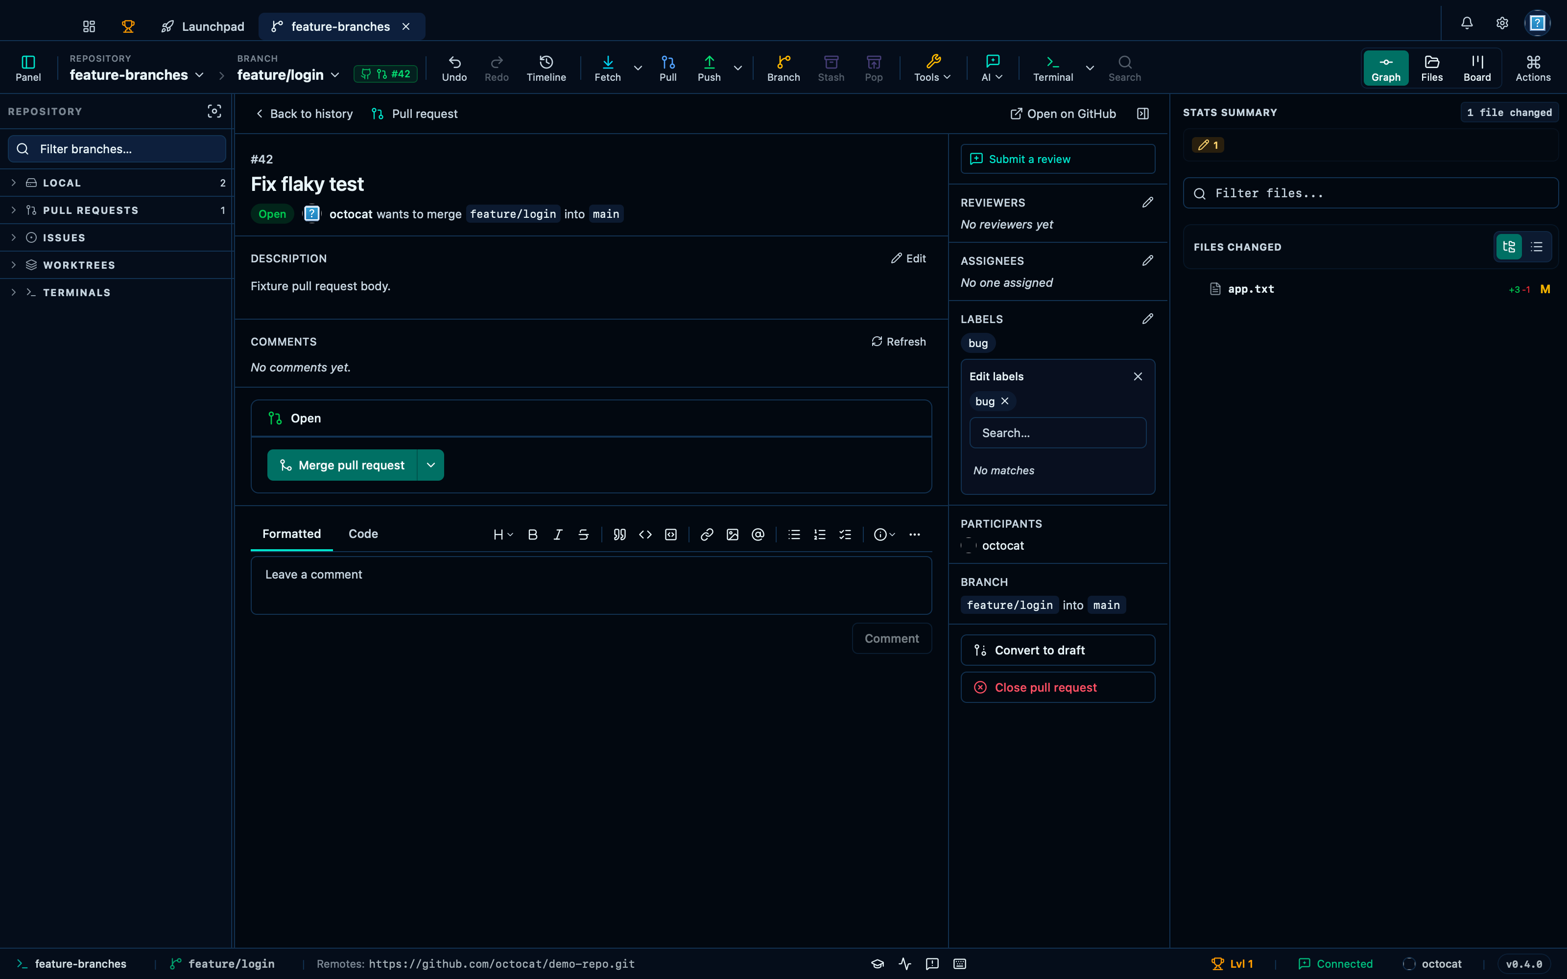This screenshot has width=1567, height=979.
Task: Apply italic formatting
Action: pos(558,535)
